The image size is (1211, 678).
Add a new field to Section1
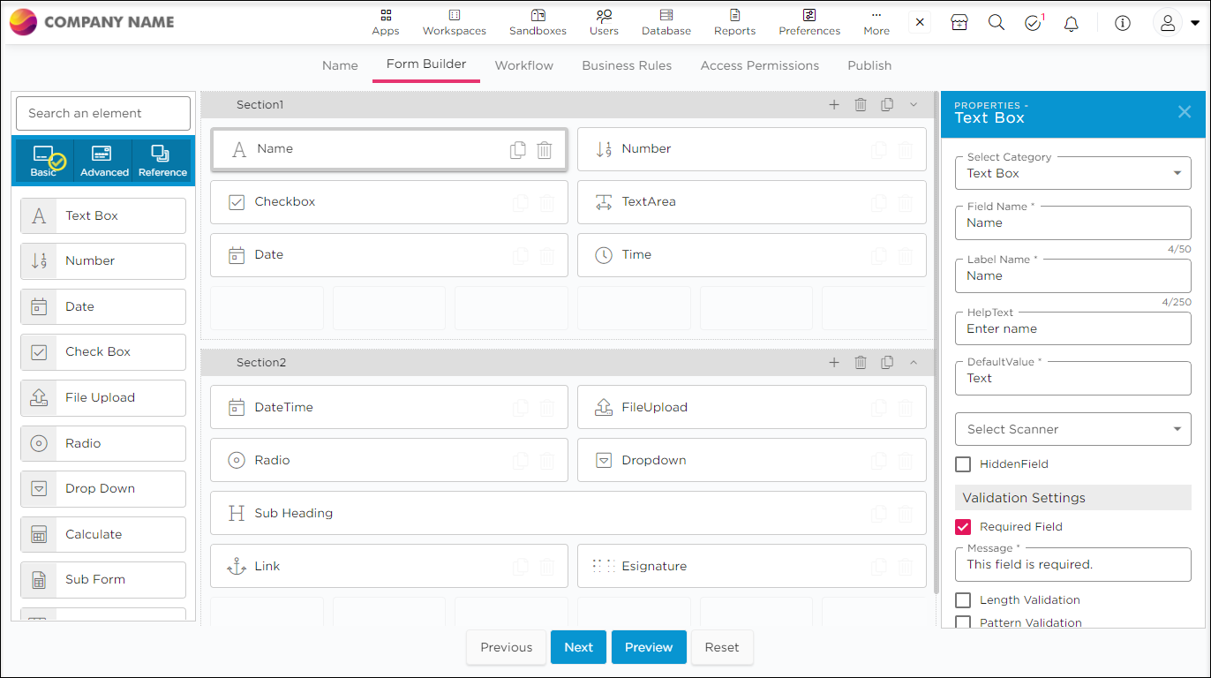pos(834,105)
